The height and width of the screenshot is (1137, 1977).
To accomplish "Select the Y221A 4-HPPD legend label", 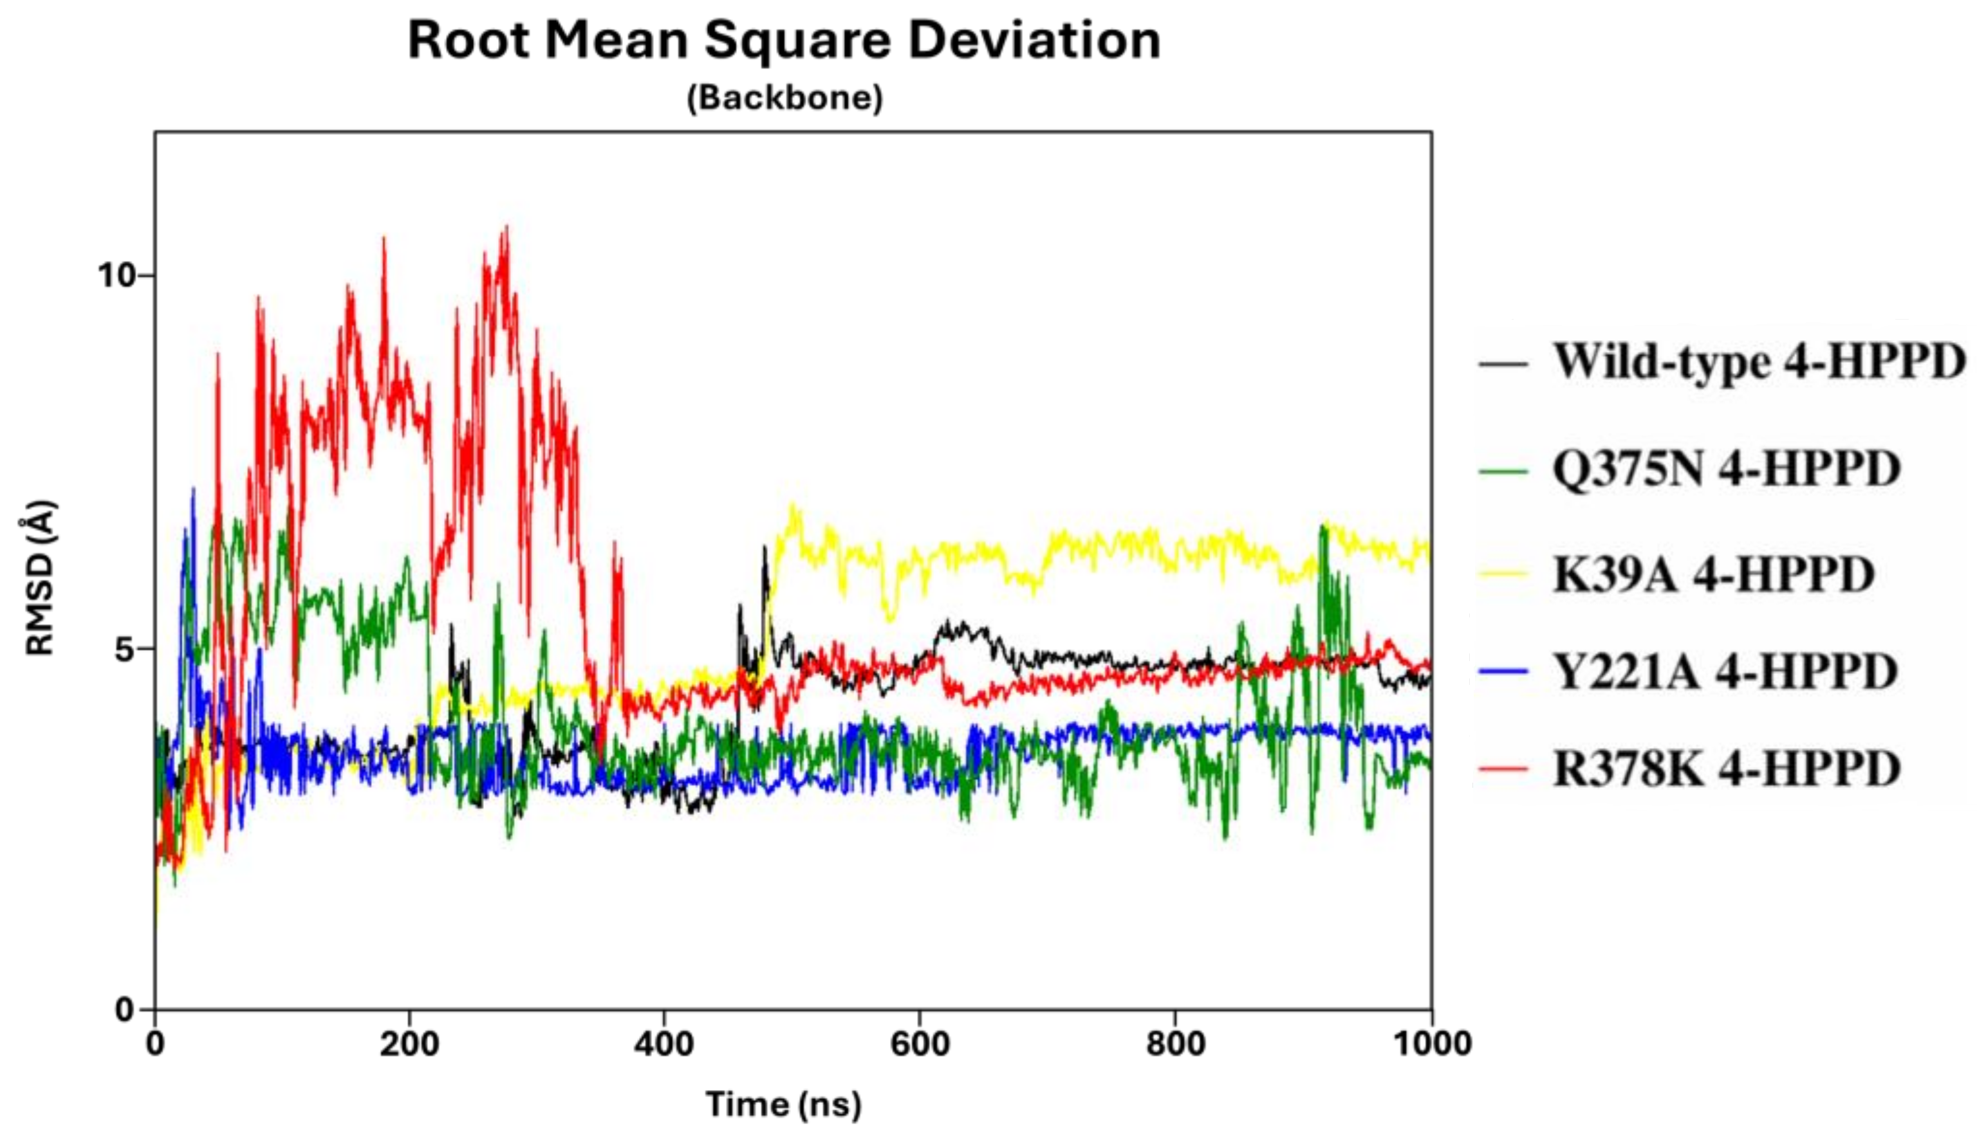I will tap(1725, 671).
